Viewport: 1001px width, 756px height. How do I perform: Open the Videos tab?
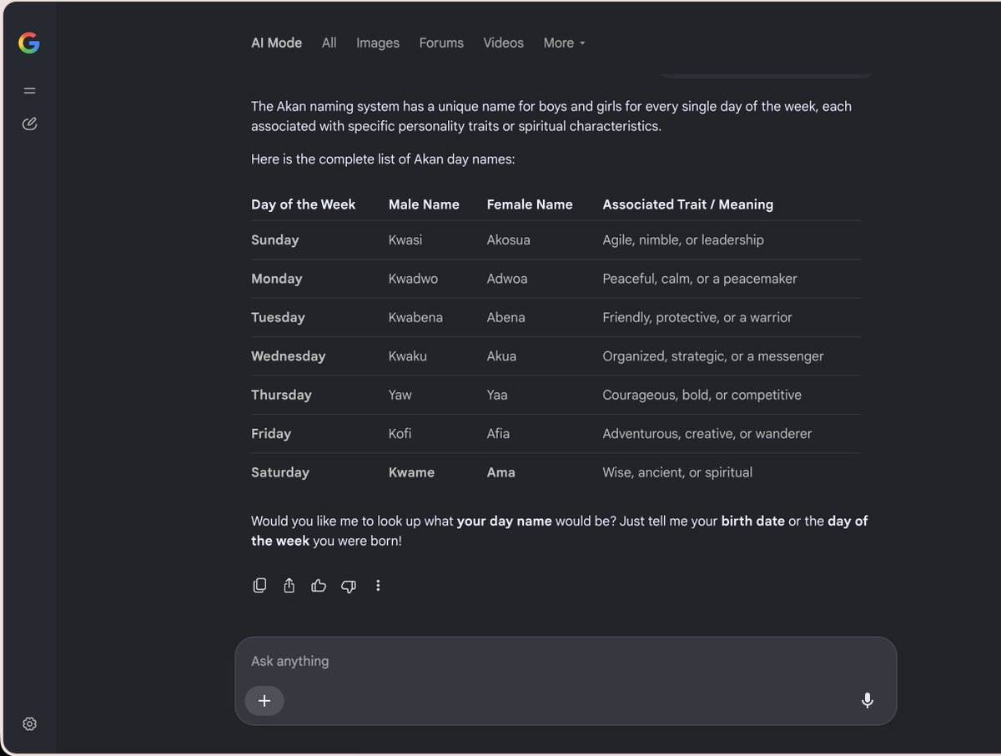click(504, 43)
